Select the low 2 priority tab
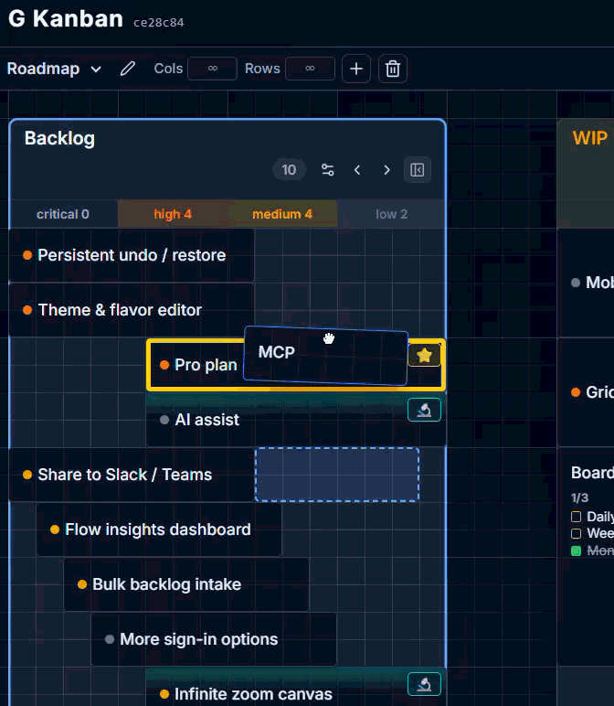614x706 pixels. [391, 214]
